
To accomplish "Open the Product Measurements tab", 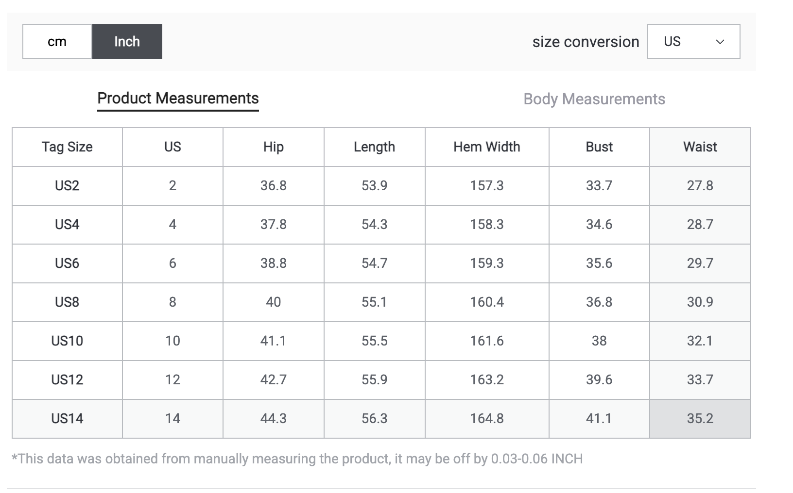I will [x=178, y=99].
